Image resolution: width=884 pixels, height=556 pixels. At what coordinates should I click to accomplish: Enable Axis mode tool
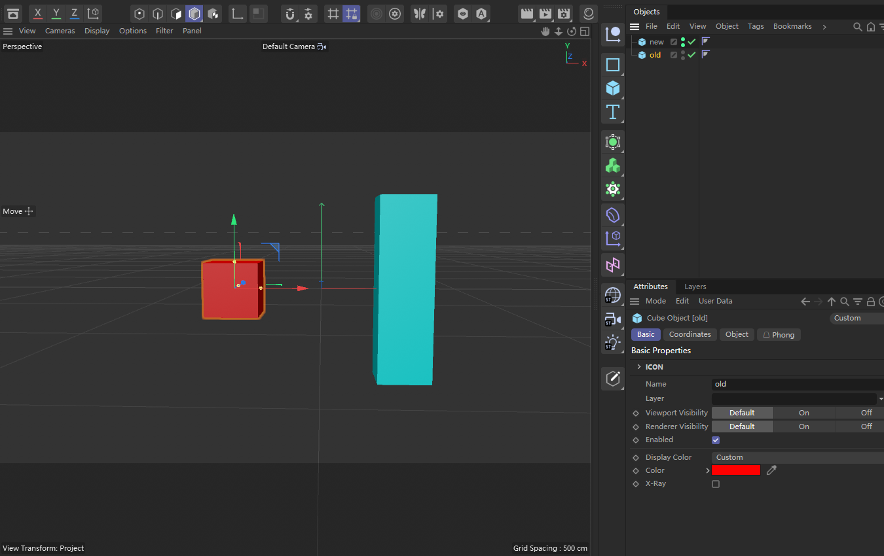click(238, 14)
